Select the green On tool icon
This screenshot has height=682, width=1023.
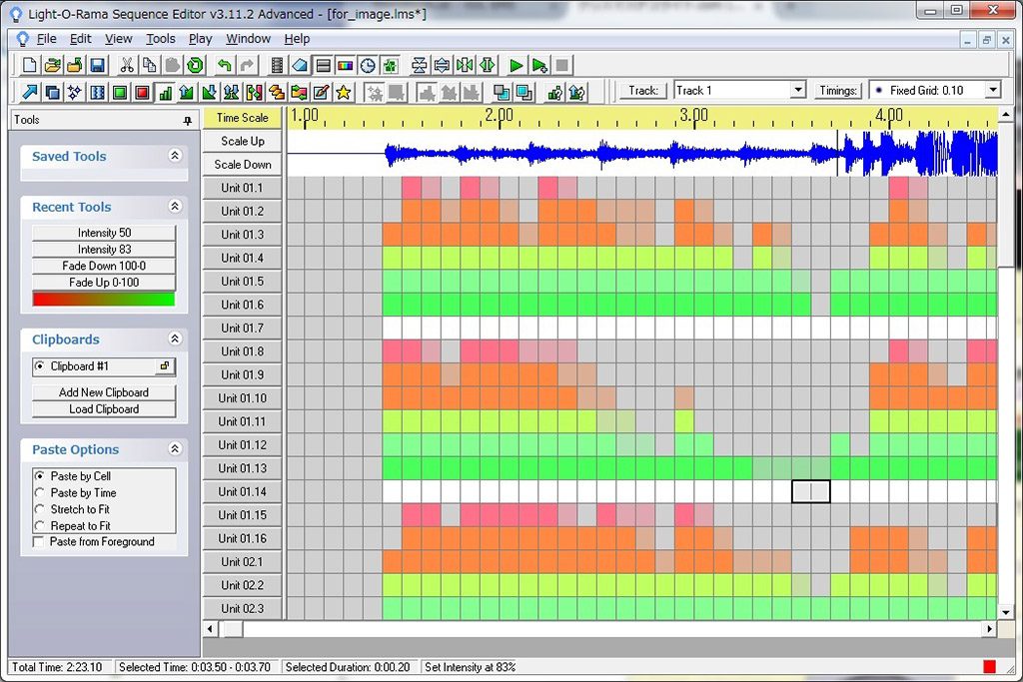click(120, 93)
